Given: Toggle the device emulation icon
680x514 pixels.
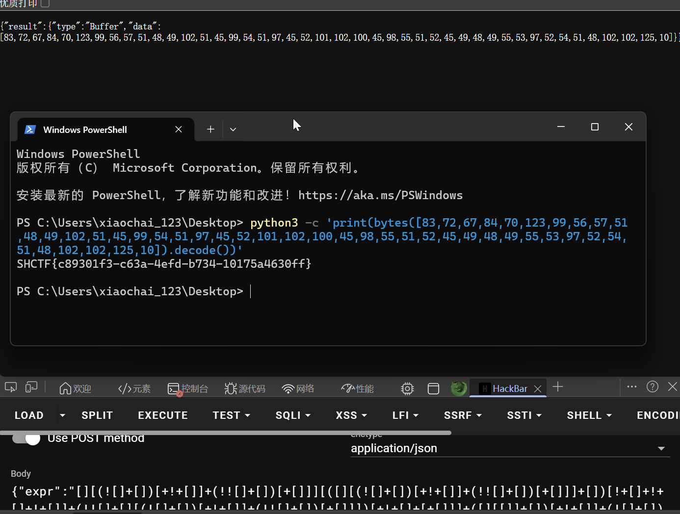Looking at the screenshot, I should (x=31, y=387).
